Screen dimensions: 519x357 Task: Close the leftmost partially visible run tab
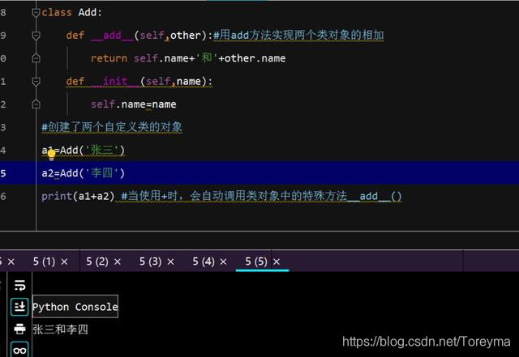[x=11, y=262]
